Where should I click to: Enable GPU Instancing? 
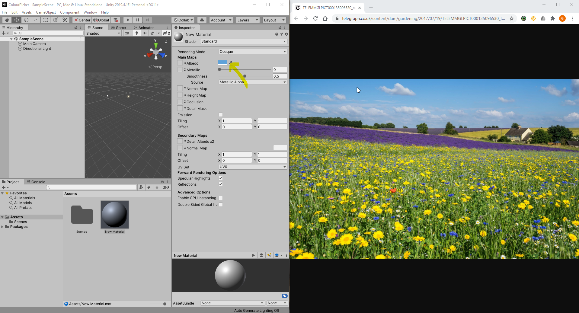221,198
